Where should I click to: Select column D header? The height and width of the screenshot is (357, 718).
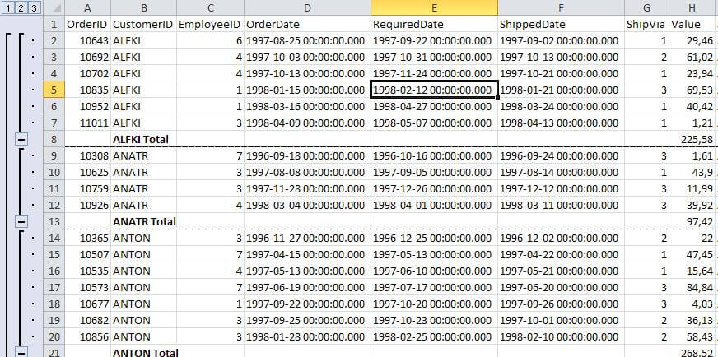[x=307, y=7]
